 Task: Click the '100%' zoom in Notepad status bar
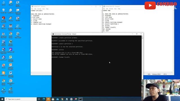(x=149, y=74)
